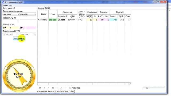
Task: Click the 144 MHz table cell
Action: click(x=44, y=20)
